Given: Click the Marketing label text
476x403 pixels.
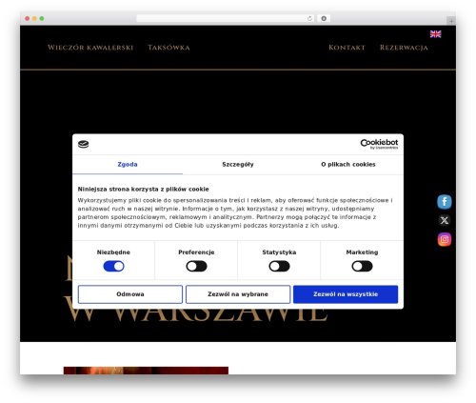Looking at the screenshot, I should (362, 252).
